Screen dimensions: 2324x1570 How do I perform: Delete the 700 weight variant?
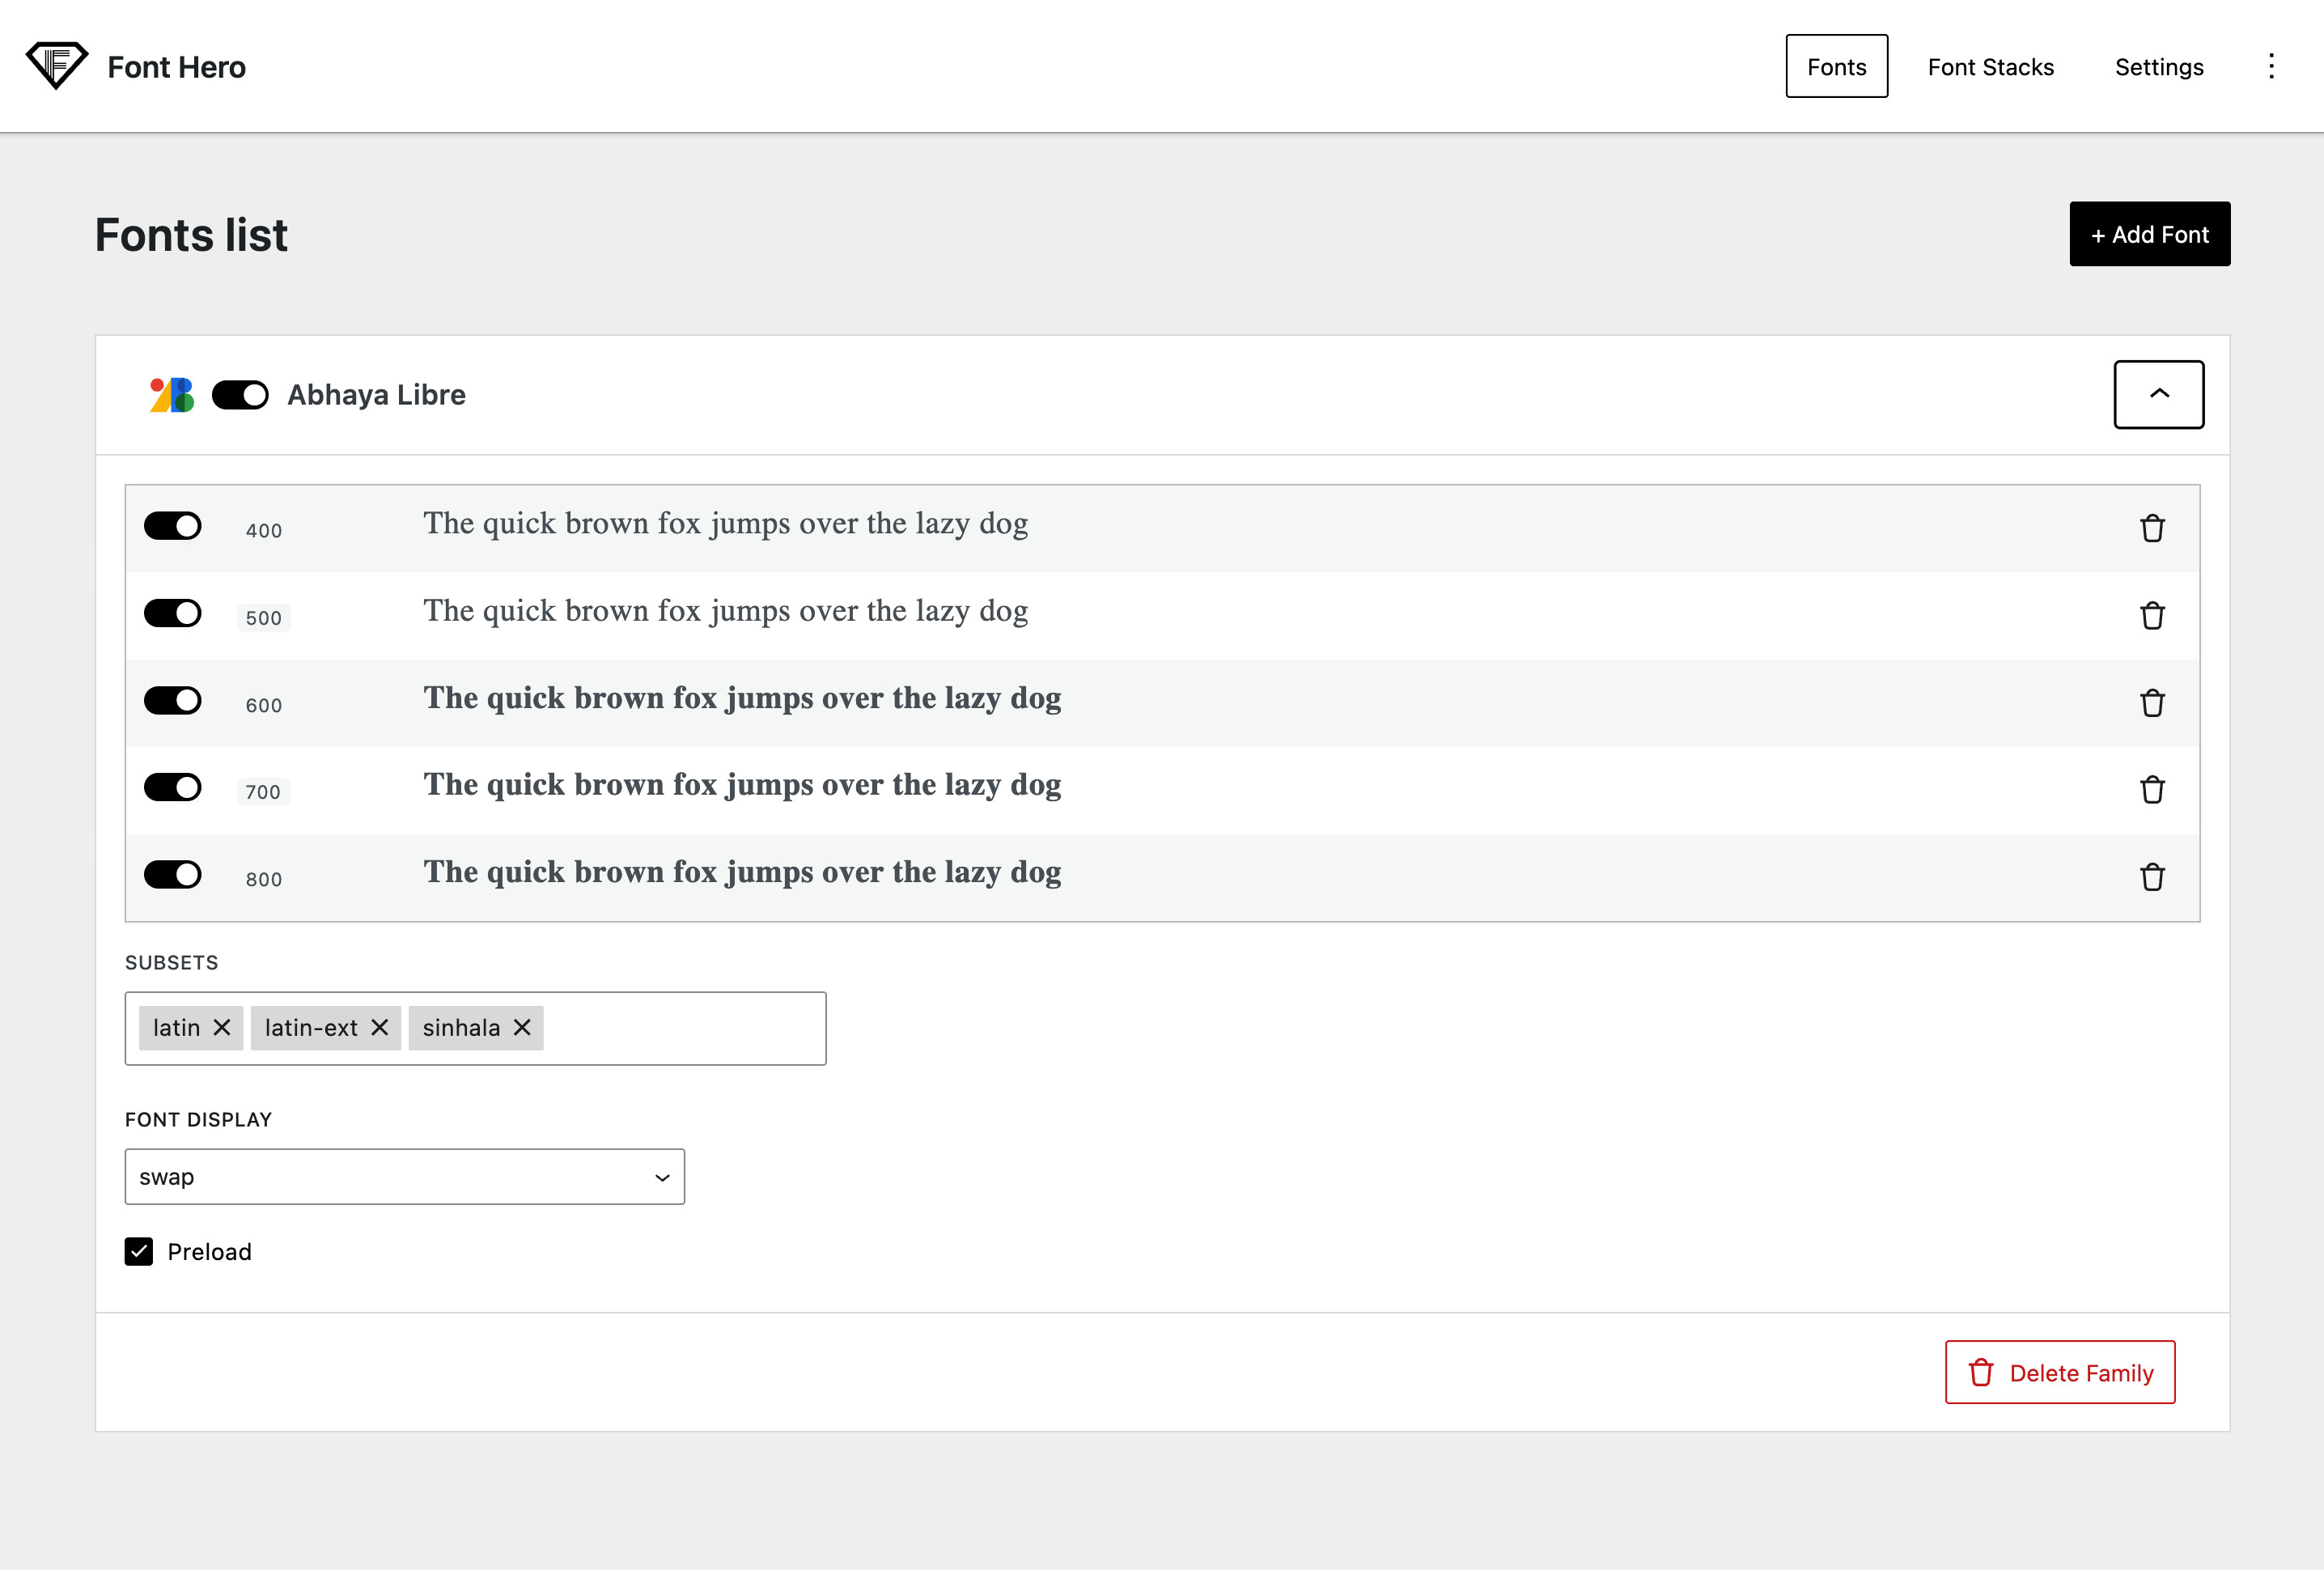point(2152,790)
